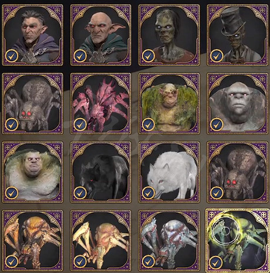Screen dimensions: 270x273
Task: Choose the mossy green troll card
Action: tap(169, 104)
